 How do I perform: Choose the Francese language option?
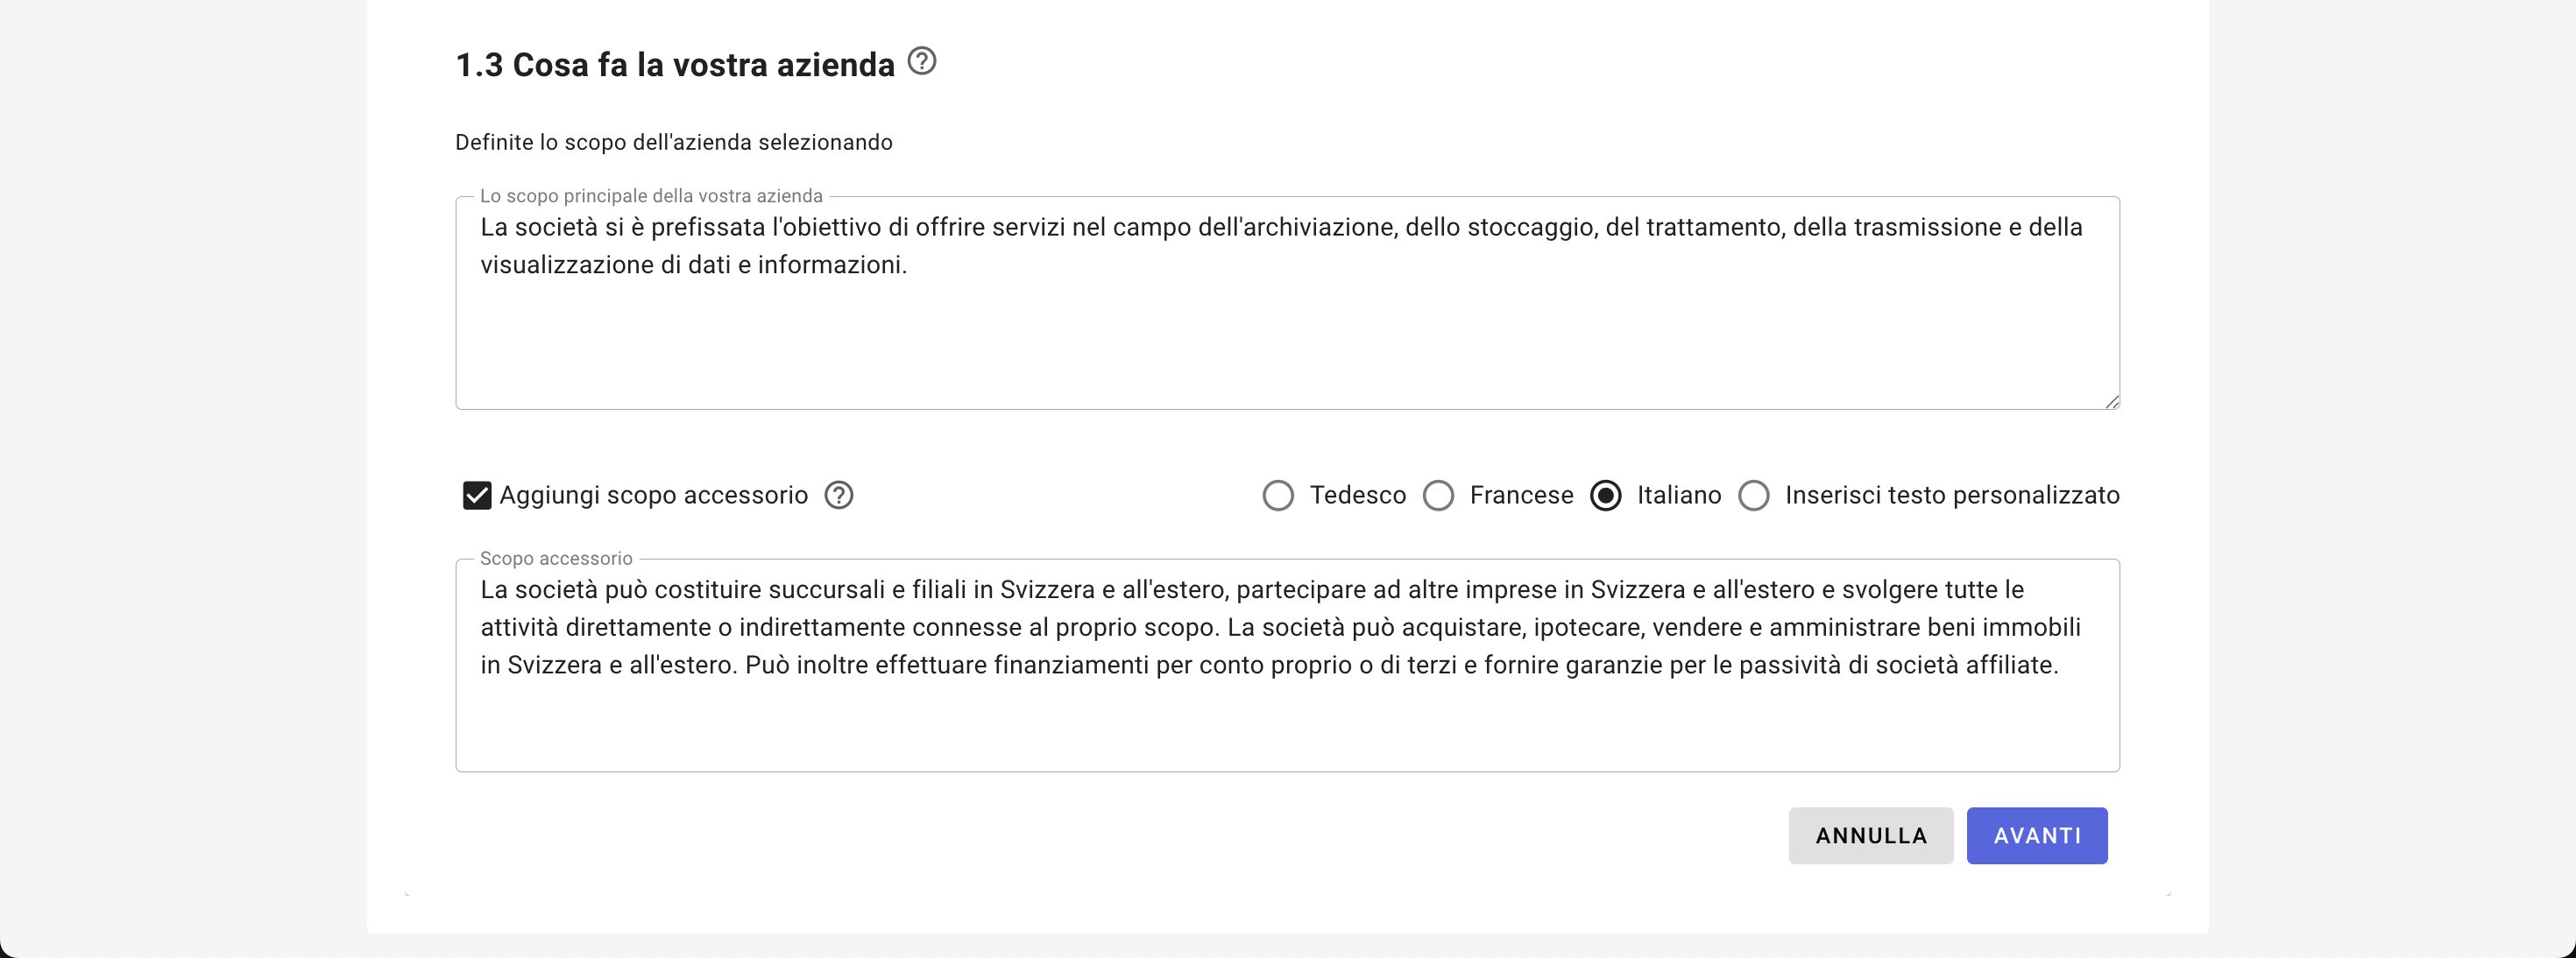(x=1438, y=496)
